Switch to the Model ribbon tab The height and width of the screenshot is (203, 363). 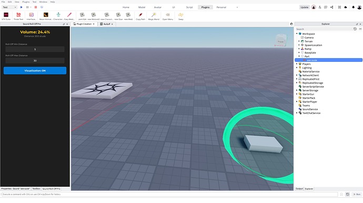142,7
